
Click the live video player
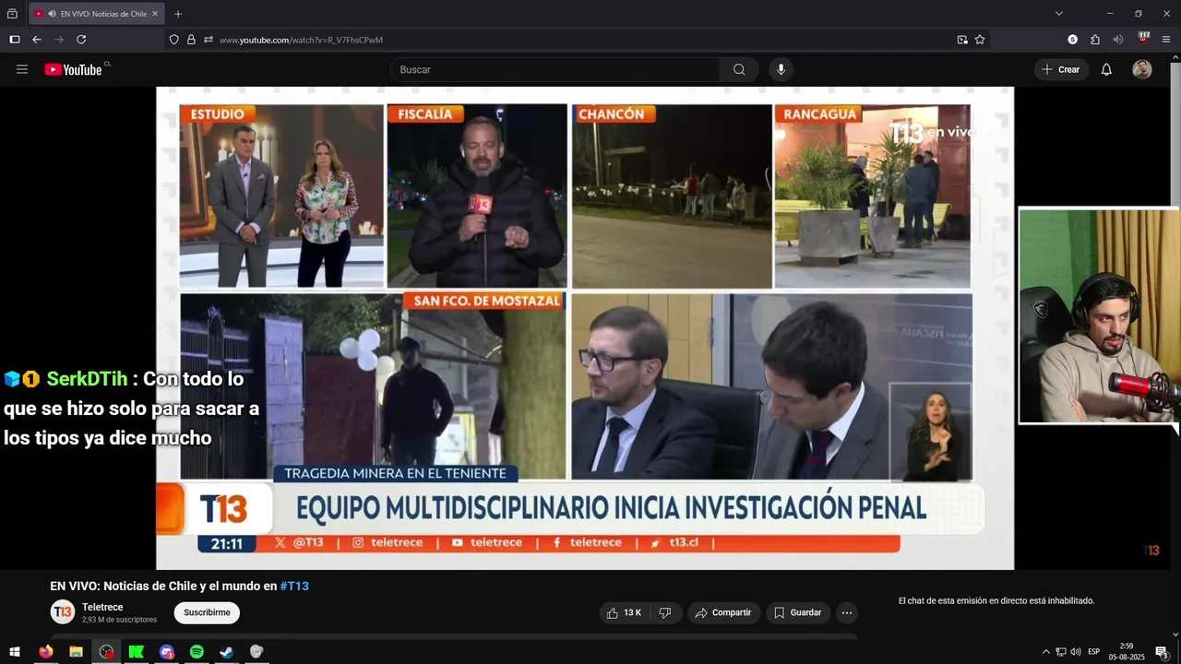pyautogui.click(x=585, y=328)
